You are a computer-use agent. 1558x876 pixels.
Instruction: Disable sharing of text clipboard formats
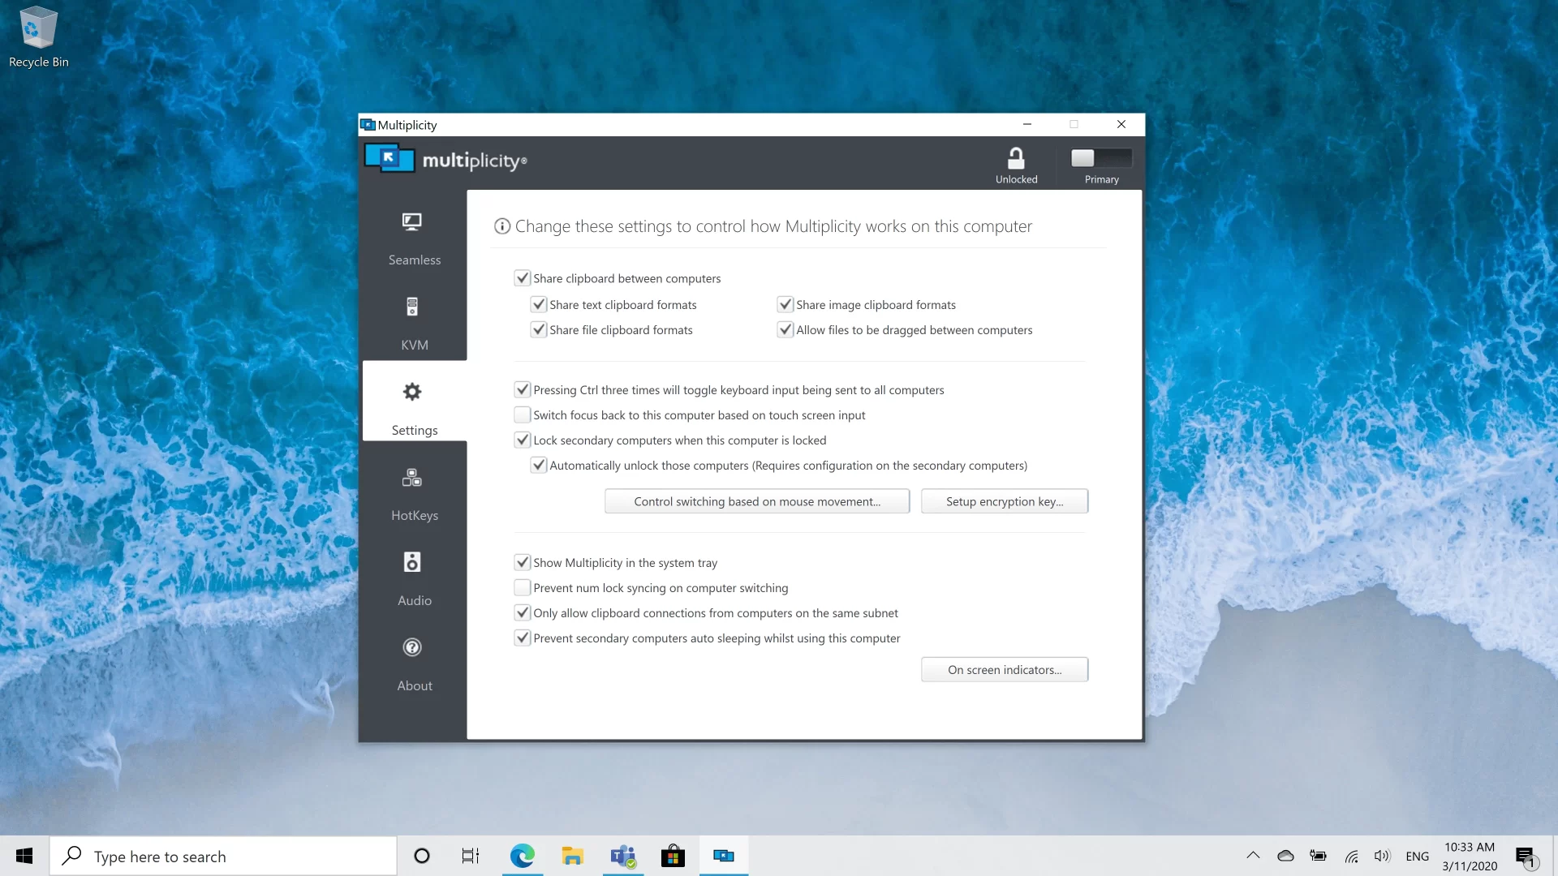click(x=539, y=304)
